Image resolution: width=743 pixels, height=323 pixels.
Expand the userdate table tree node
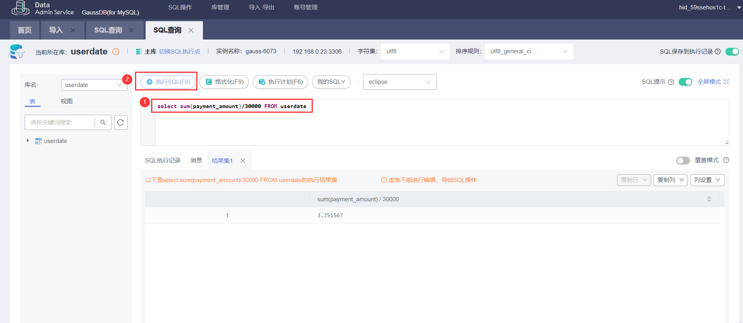click(27, 141)
